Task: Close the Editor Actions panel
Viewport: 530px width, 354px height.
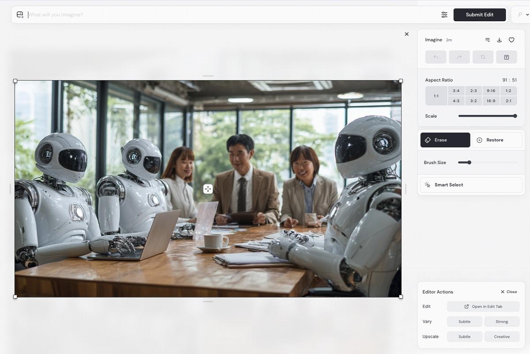Action: click(x=508, y=292)
